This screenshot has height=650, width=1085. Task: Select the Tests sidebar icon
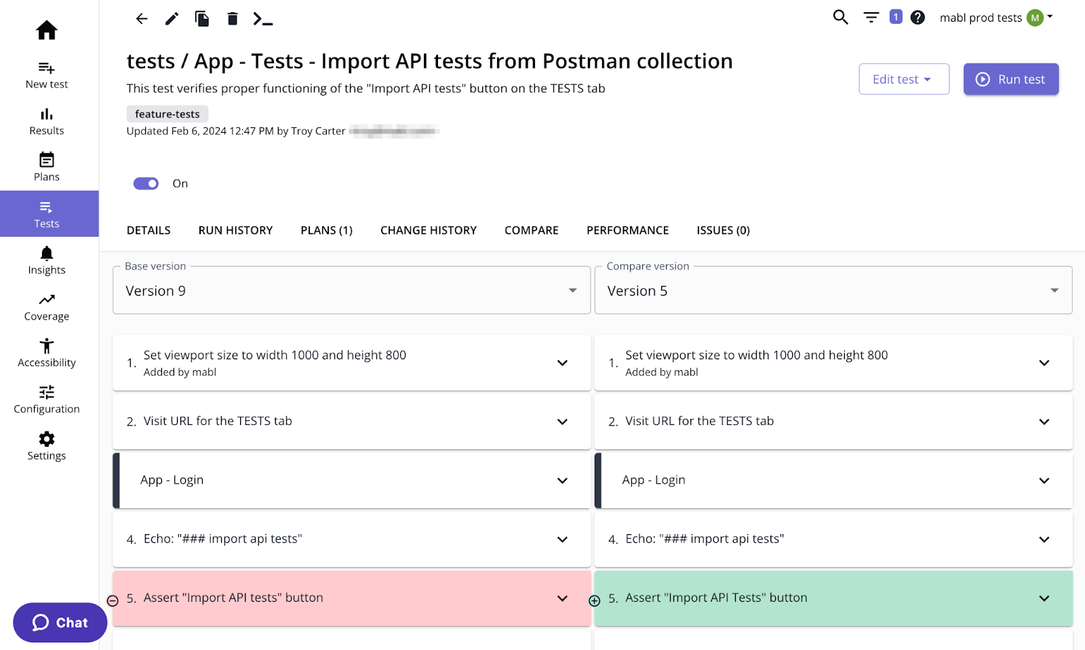pos(46,214)
